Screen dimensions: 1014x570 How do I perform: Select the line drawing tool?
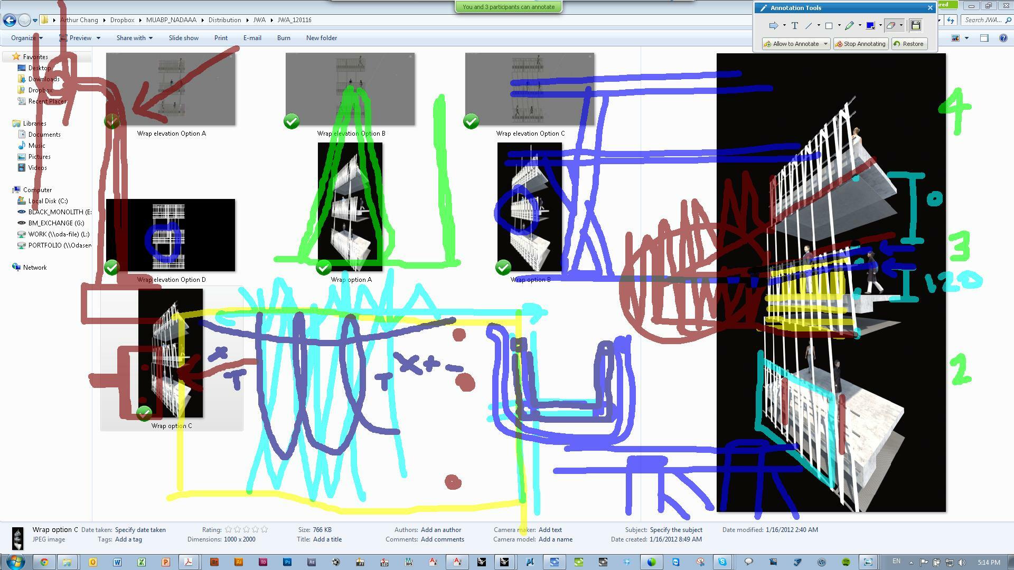(x=809, y=25)
